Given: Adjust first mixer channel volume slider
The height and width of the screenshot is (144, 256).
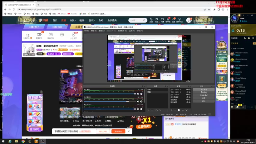Looking at the screenshot, I should pyautogui.click(x=110, y=94).
